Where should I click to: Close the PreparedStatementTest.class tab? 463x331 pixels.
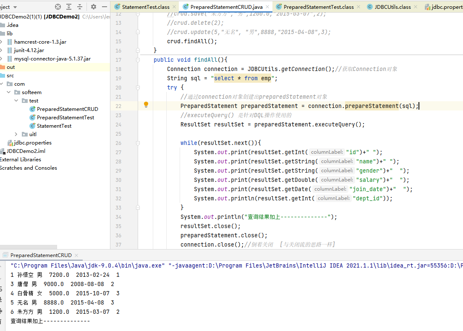tap(358, 7)
